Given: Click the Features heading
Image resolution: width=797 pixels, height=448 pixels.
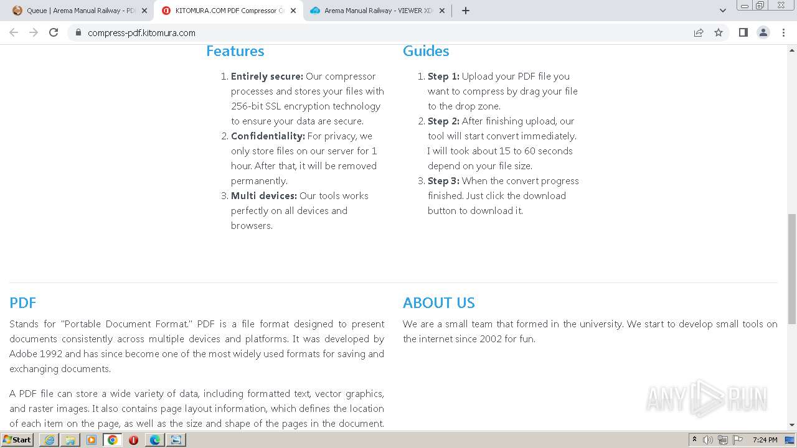Looking at the screenshot, I should pos(235,51).
